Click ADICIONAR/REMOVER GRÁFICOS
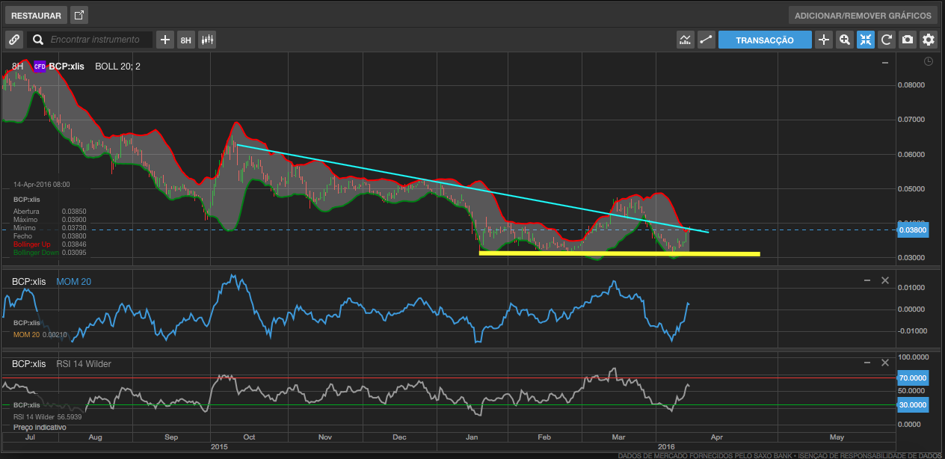 pyautogui.click(x=863, y=15)
